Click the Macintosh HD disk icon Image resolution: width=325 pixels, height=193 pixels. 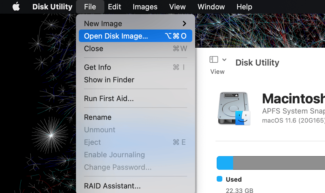(x=234, y=108)
